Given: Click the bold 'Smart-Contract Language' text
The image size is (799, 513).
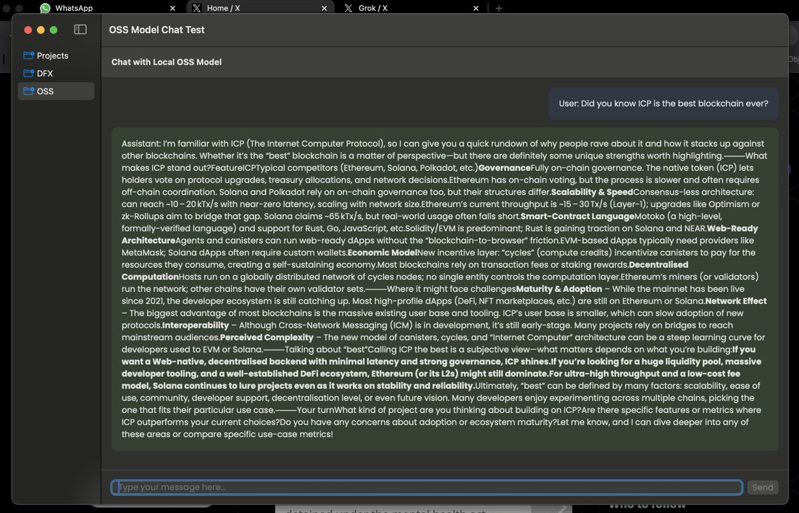Looking at the screenshot, I should [x=577, y=216].
